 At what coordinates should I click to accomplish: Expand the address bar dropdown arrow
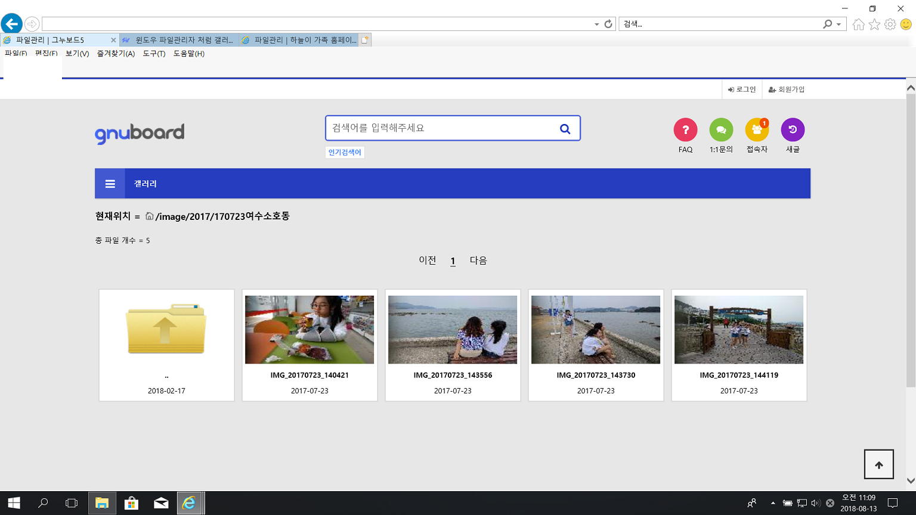tap(596, 24)
